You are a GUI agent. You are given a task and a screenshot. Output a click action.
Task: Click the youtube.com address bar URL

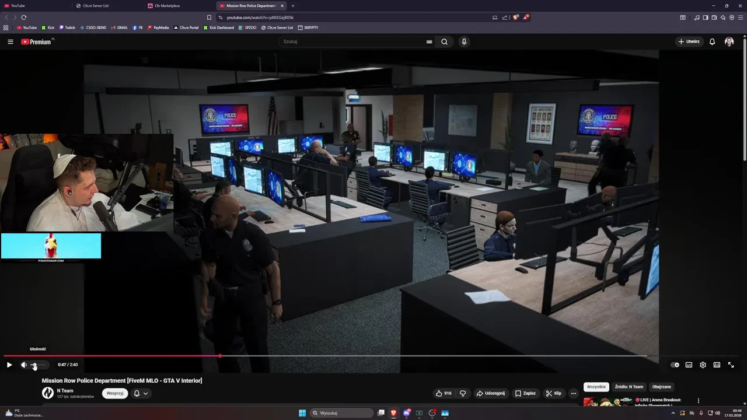click(260, 17)
